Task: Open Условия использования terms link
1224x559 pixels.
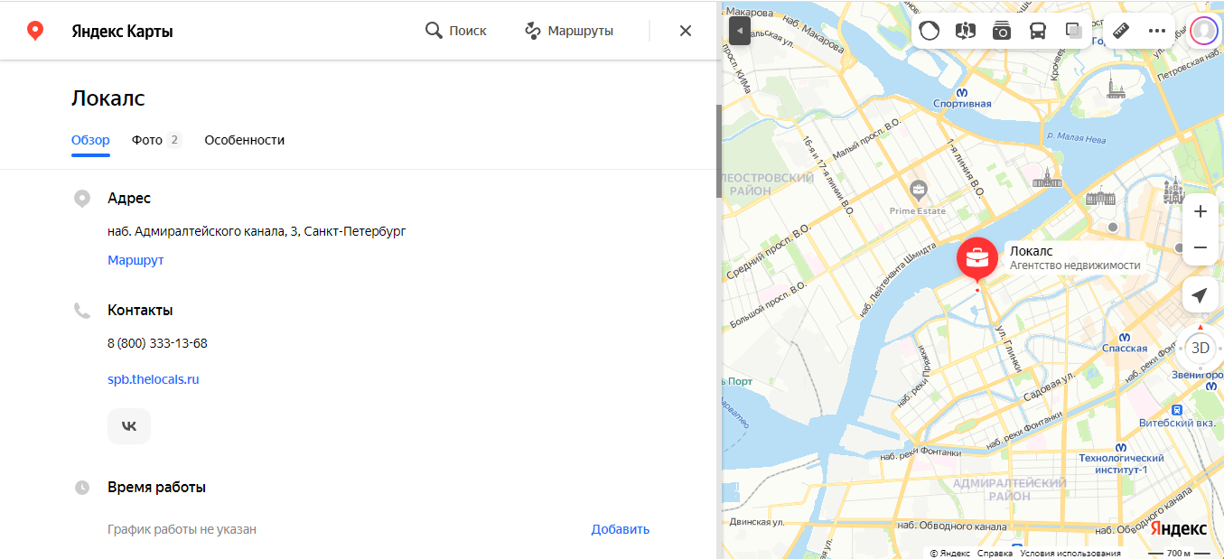Action: click(x=1070, y=553)
